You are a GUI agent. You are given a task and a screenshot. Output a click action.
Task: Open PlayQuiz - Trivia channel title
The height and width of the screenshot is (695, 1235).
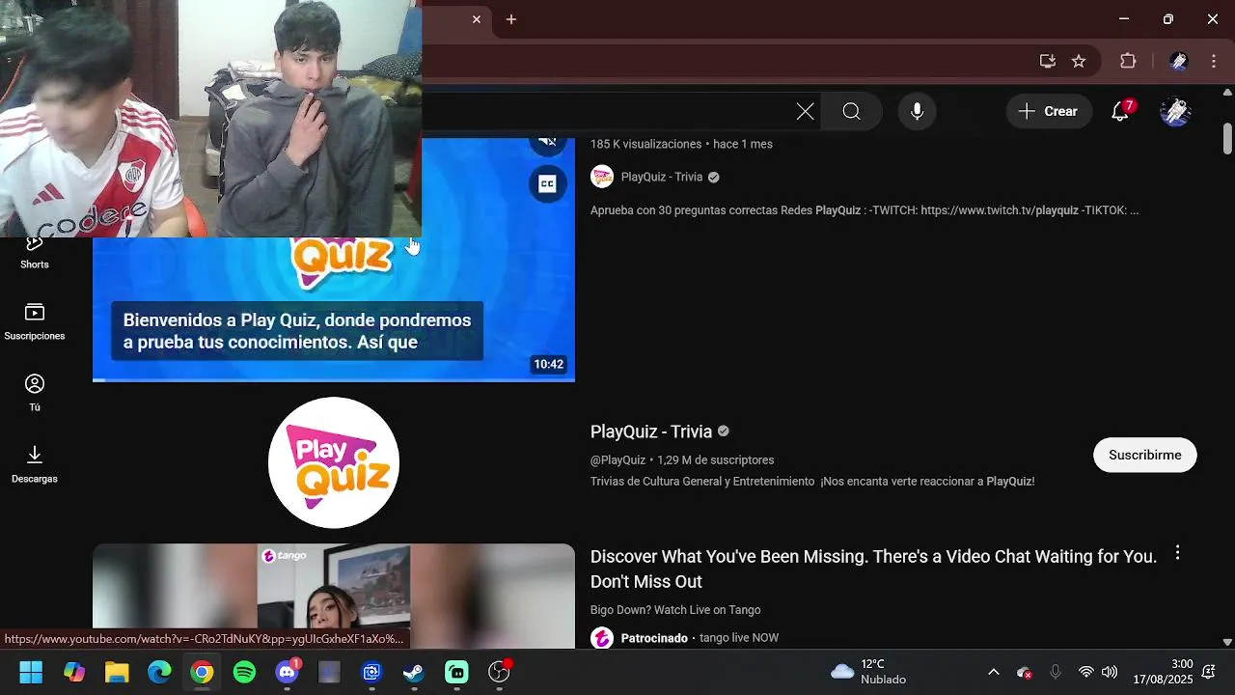coord(651,431)
